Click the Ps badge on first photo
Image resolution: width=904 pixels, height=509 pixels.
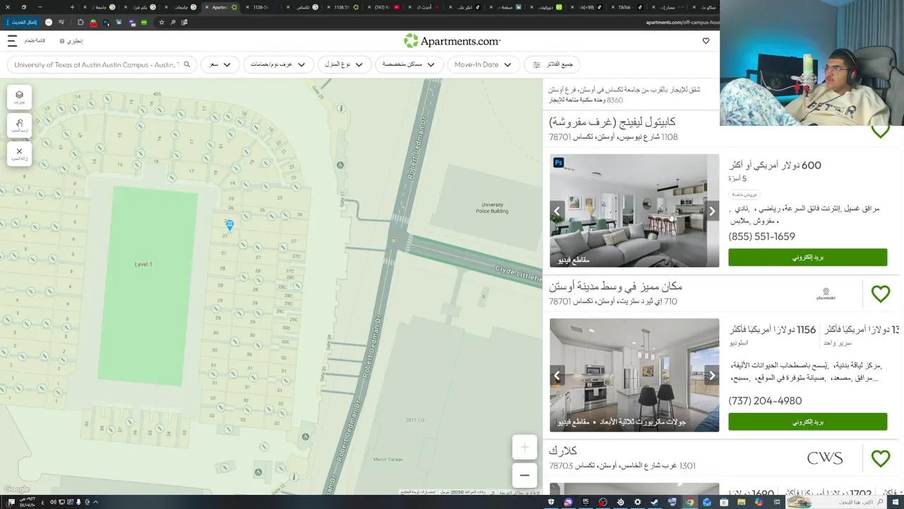click(x=559, y=163)
